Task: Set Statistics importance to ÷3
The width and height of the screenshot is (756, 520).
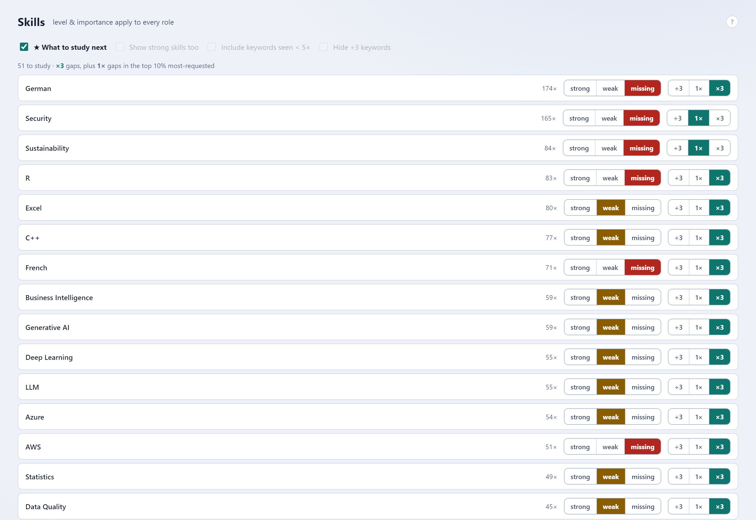Action: 679,477
